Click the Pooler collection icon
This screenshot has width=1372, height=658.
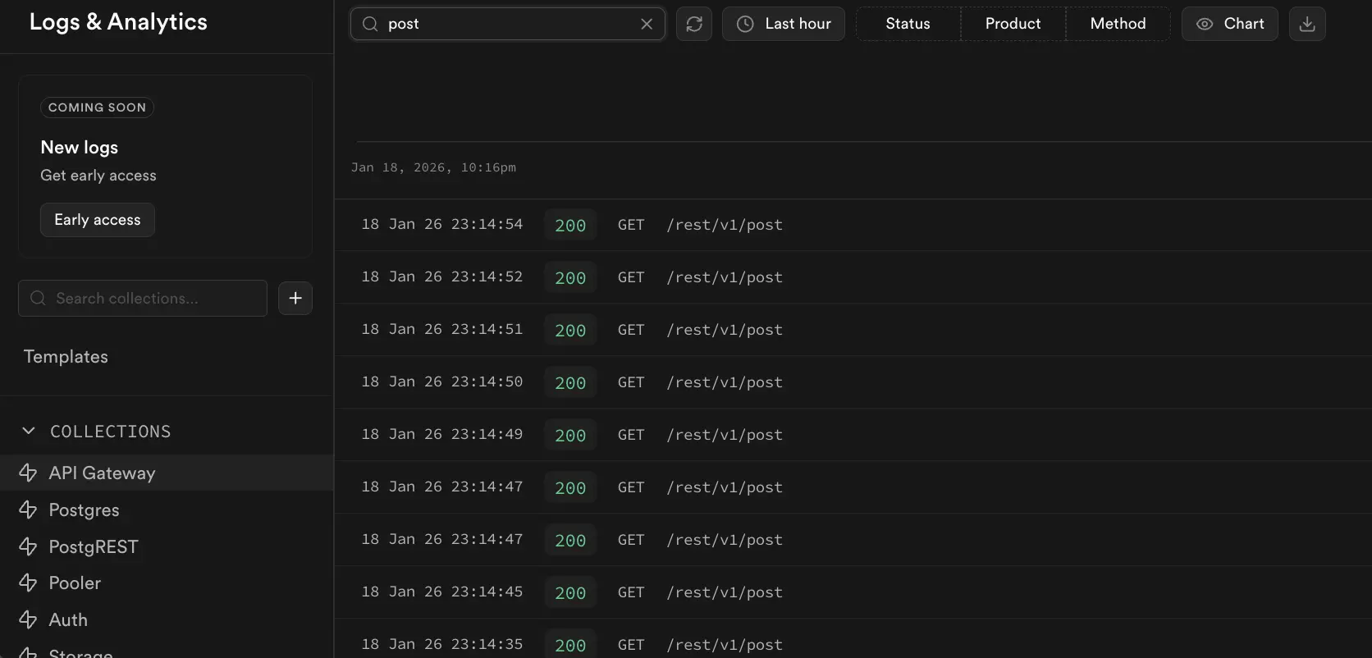tap(28, 583)
